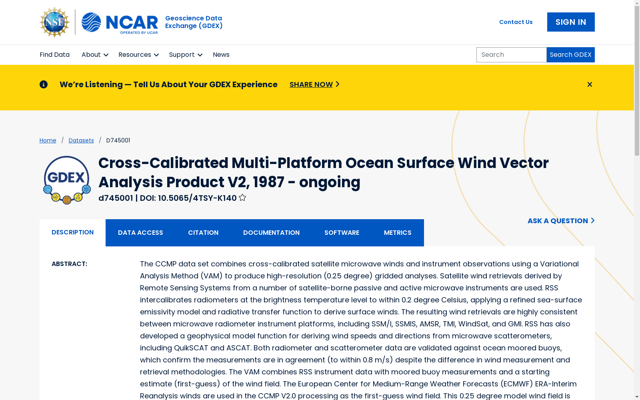Click the page vertical scrollbar thumb
The width and height of the screenshot is (640, 400).
coord(637,81)
